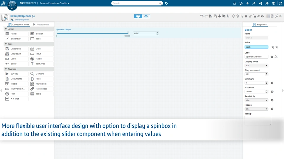Image resolution: width=284 pixels, height=159 pixels.
Task: Switch to design palette view toggle
Action: pyautogui.click(x=138, y=16)
